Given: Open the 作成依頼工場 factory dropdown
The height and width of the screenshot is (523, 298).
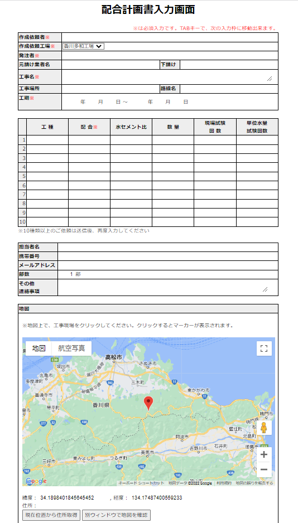Looking at the screenshot, I should pyautogui.click(x=83, y=46).
